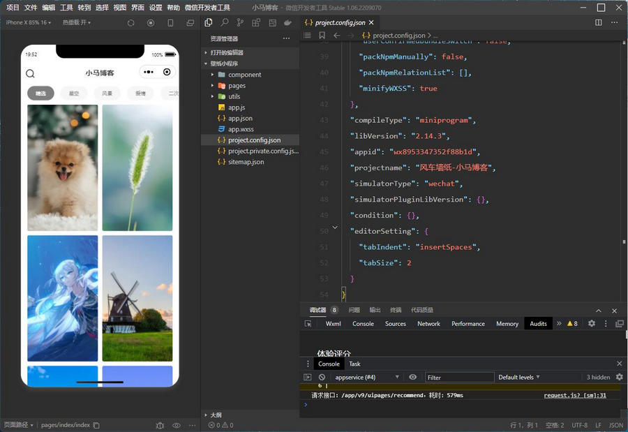Expand the pages folder in the tree
The width and height of the screenshot is (628, 432).
click(236, 86)
